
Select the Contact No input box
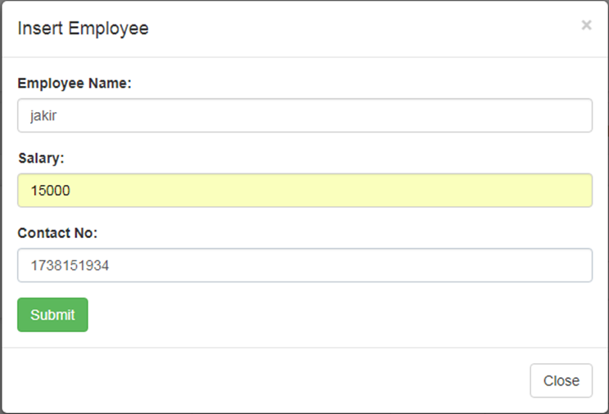304,266
